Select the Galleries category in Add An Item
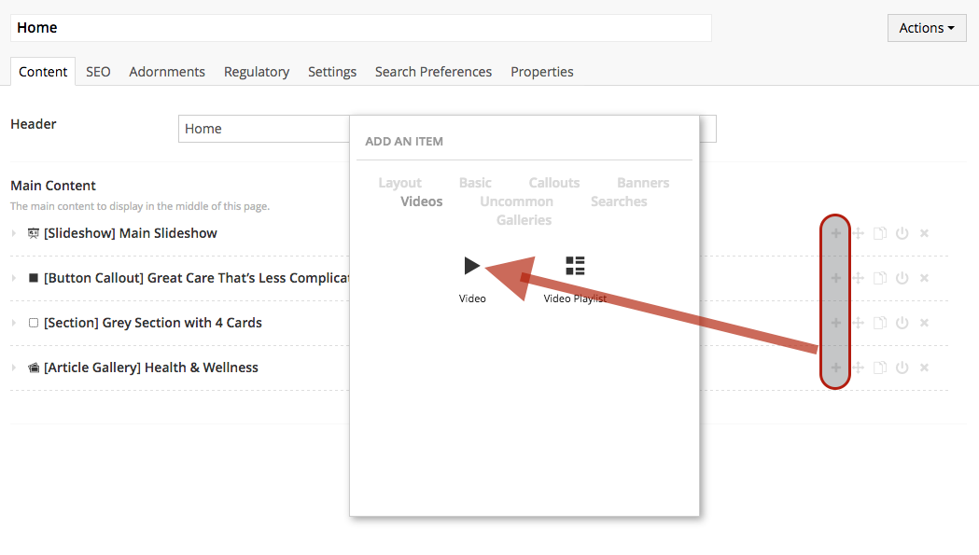This screenshot has height=555, width=979. 524,219
